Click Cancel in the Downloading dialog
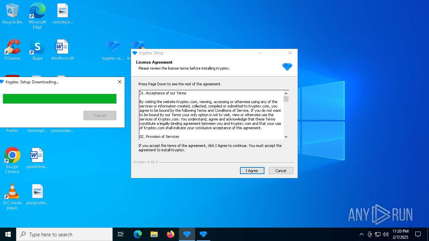The image size is (429, 241). (x=100, y=115)
